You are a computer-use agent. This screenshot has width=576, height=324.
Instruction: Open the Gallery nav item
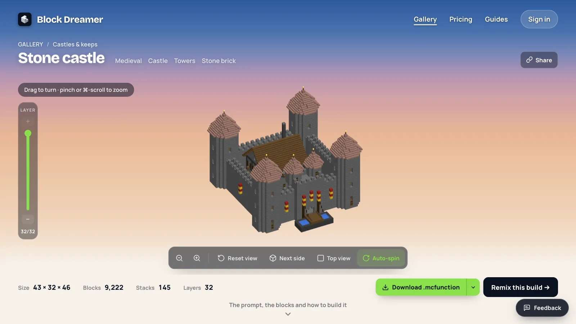click(425, 19)
